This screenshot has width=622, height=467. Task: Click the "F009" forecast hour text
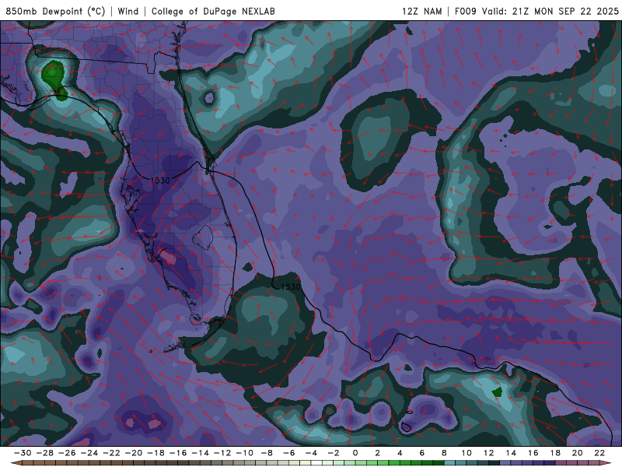click(x=465, y=11)
